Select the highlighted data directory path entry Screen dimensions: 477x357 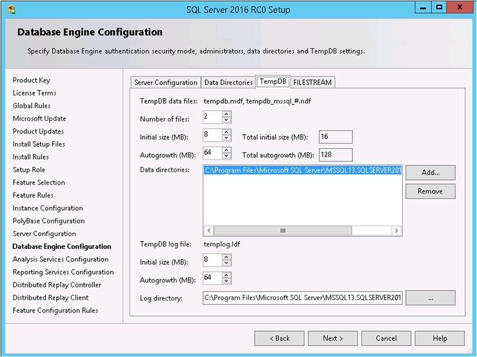303,170
